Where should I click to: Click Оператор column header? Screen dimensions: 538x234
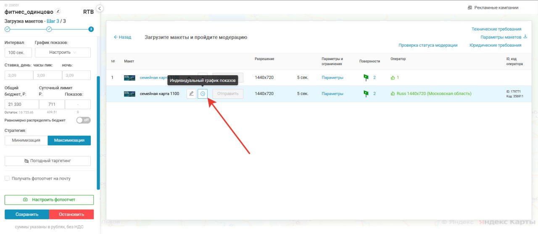[398, 59]
